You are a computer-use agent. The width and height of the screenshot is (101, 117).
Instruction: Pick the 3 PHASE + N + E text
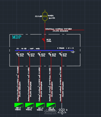pyautogui.click(x=65, y=48)
